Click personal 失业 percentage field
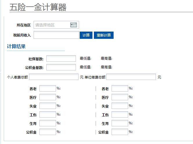 (x=48, y=106)
